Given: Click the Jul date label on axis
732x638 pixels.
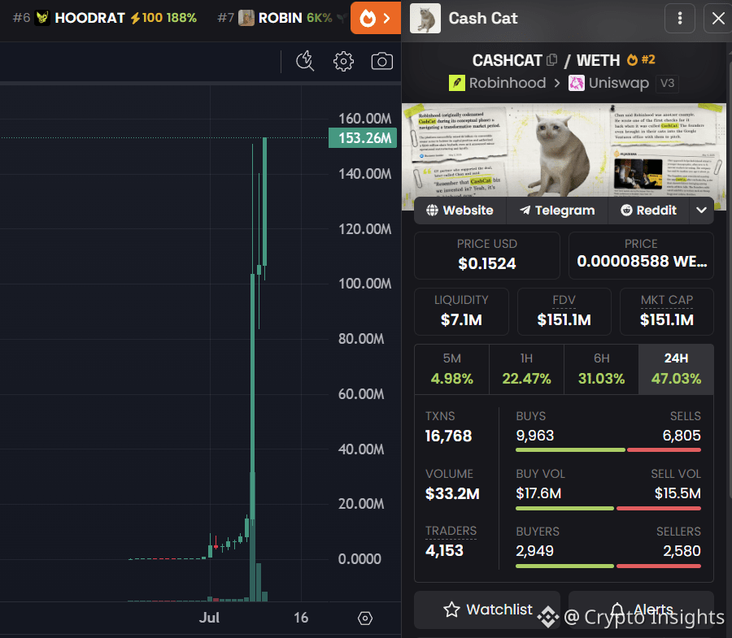Looking at the screenshot, I should tap(209, 618).
